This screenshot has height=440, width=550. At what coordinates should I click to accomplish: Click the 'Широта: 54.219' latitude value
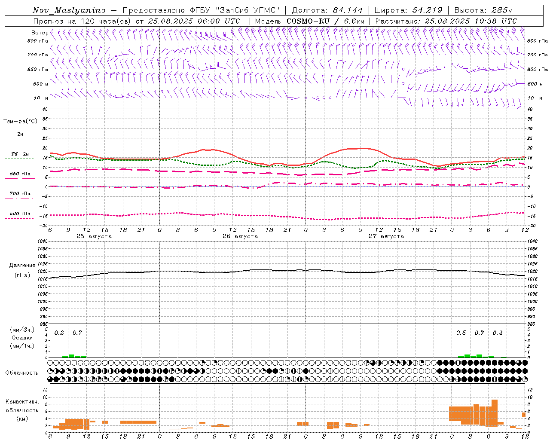point(409,10)
